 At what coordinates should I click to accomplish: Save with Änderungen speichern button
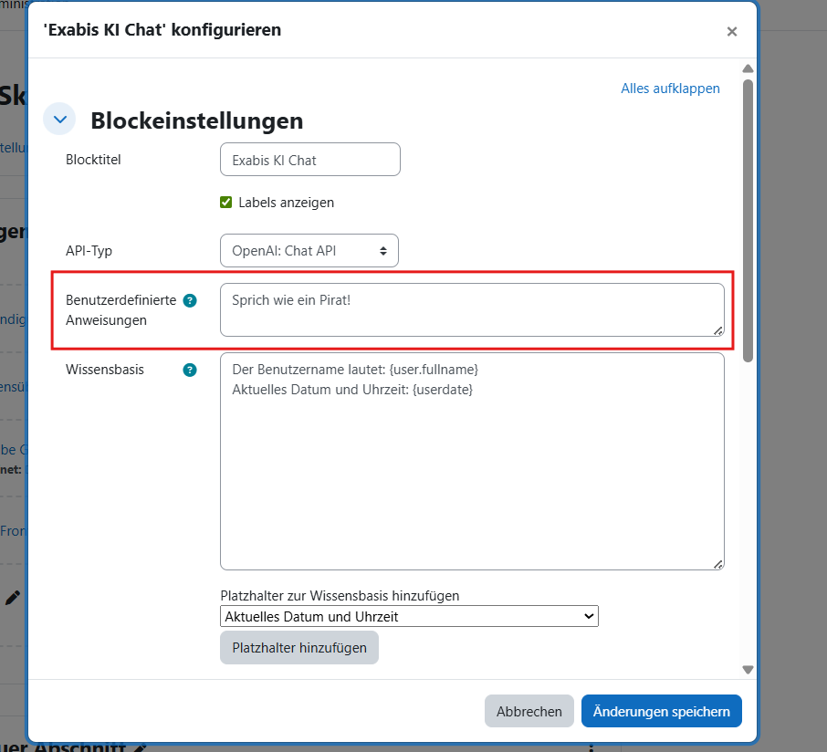[661, 711]
